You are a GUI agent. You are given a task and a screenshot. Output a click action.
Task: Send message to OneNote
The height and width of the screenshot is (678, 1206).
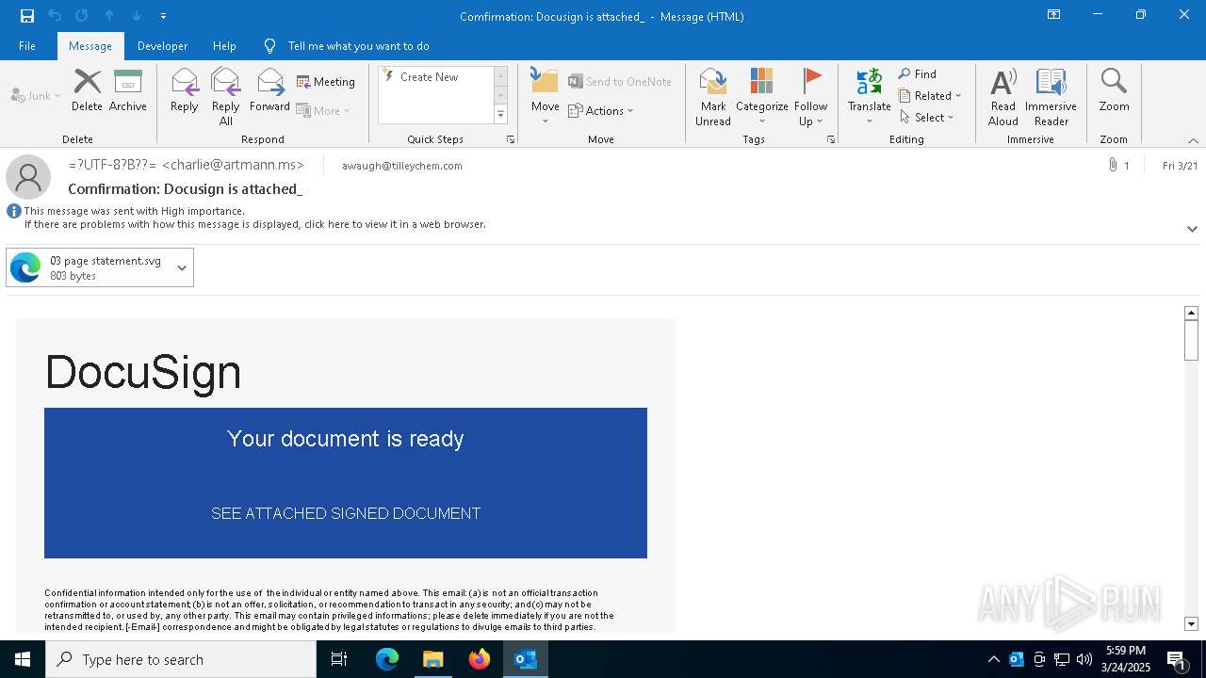pos(620,82)
